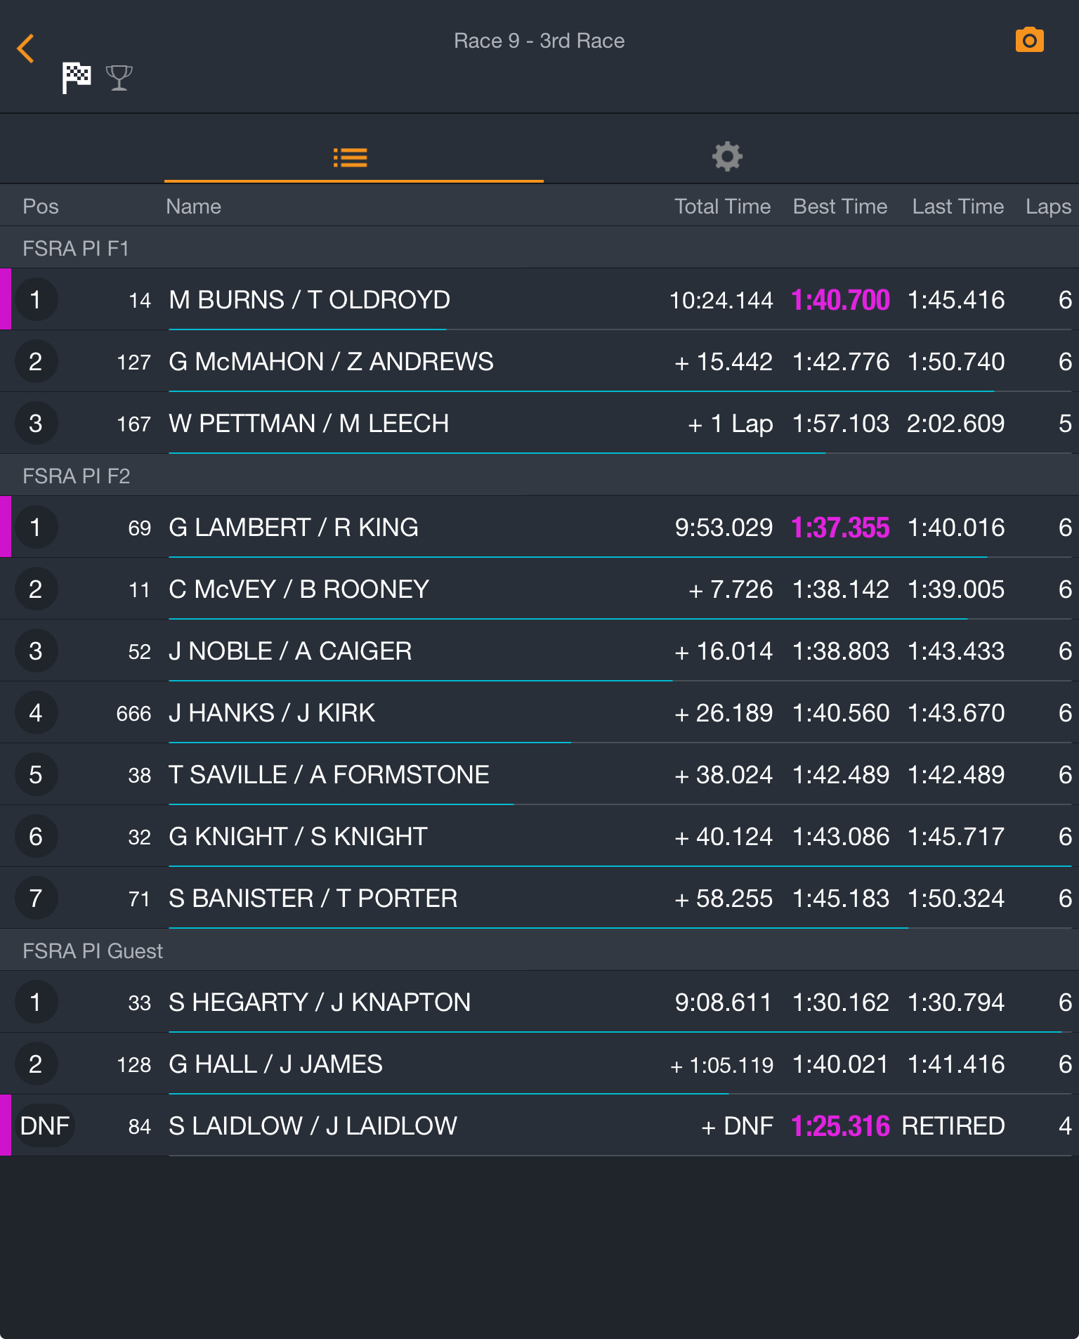Open G KNIGHT / S KNIGHT row

pyautogui.click(x=539, y=836)
